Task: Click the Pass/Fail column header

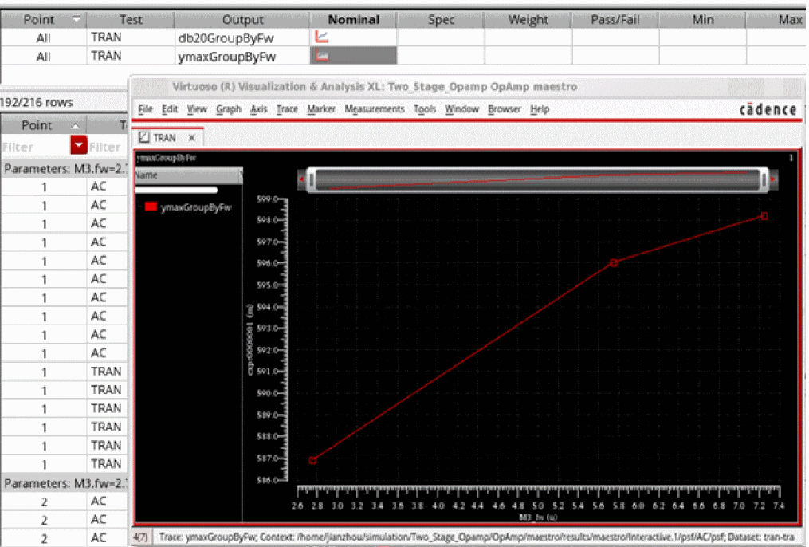Action: click(x=615, y=20)
